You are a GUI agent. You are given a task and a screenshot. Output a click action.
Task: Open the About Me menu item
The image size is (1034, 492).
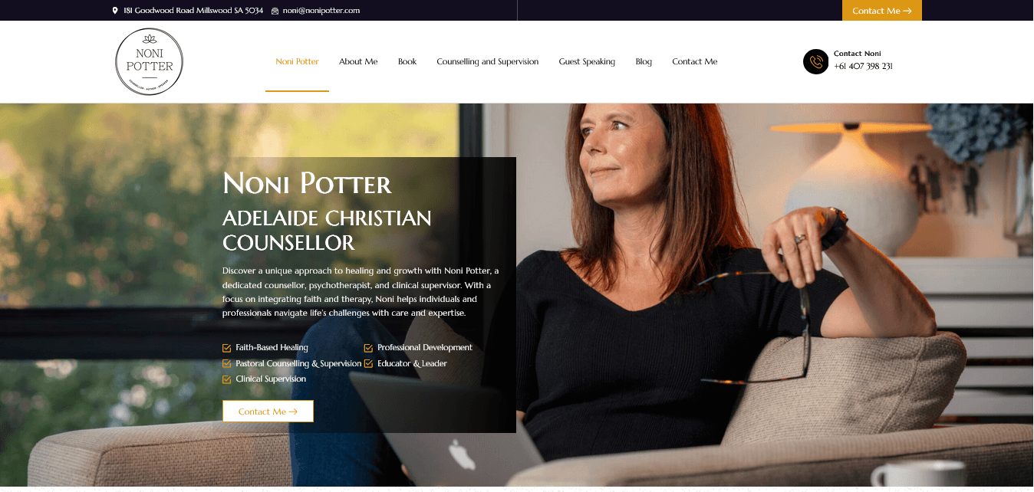pos(358,61)
